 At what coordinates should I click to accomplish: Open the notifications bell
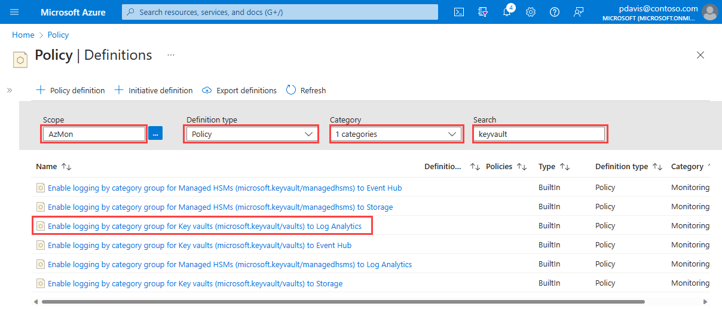(507, 12)
